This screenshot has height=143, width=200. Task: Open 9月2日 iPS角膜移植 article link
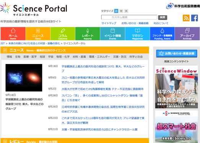pyautogui.click(x=102, y=89)
